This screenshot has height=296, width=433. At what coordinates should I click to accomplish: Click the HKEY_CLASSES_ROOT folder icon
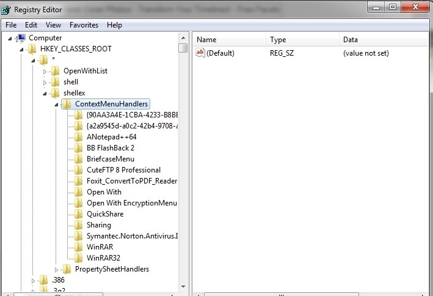32,49
